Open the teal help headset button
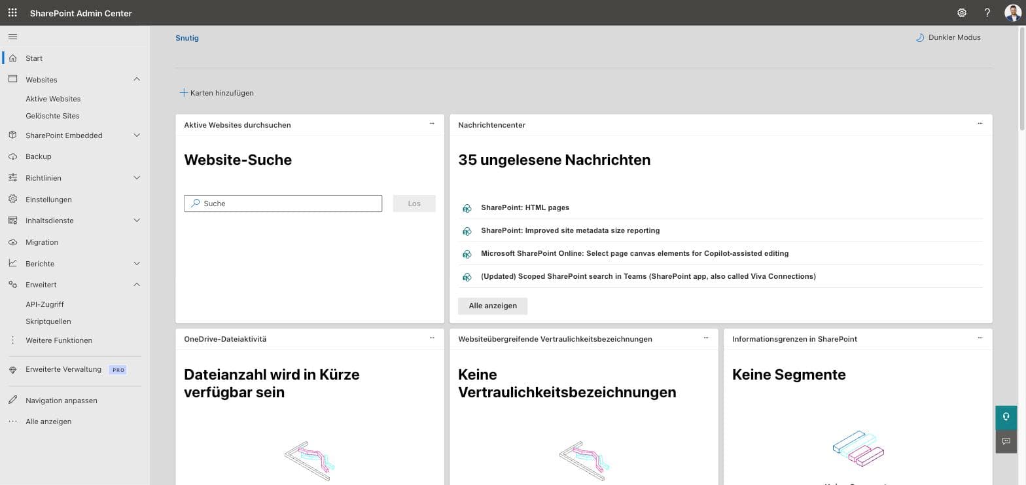1026x485 pixels. coord(1006,418)
